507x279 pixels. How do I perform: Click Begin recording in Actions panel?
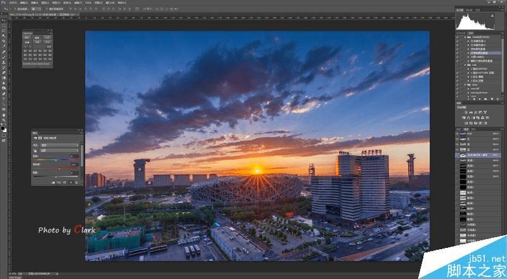coord(474,99)
